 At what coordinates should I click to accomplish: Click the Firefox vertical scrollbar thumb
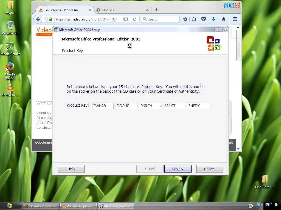pos(238,45)
